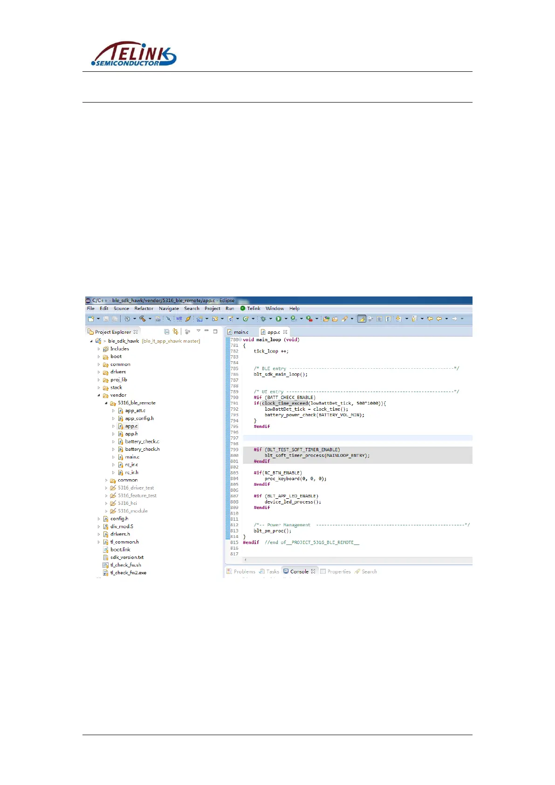Click the Back navigation arrow icon
The height and width of the screenshot is (785, 555).
439,319
